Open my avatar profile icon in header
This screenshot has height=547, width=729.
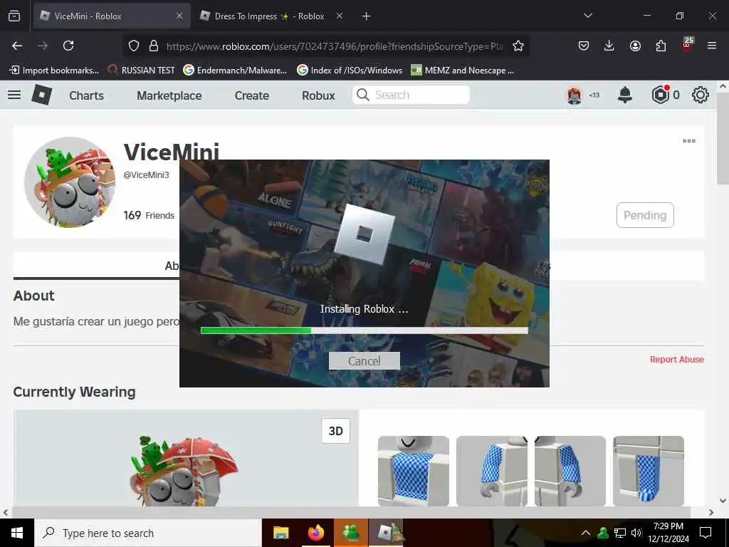(x=575, y=95)
